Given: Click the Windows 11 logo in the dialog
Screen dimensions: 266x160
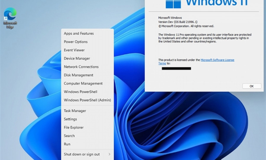Looking at the screenshot, I should point(173,4).
